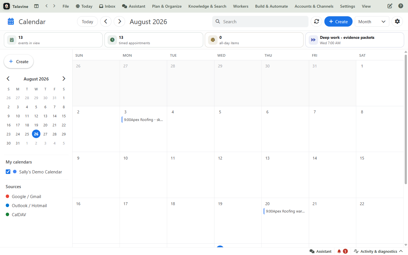This screenshot has width=408, height=255.
Task: Click the blue Create button in header
Action: (x=338, y=22)
